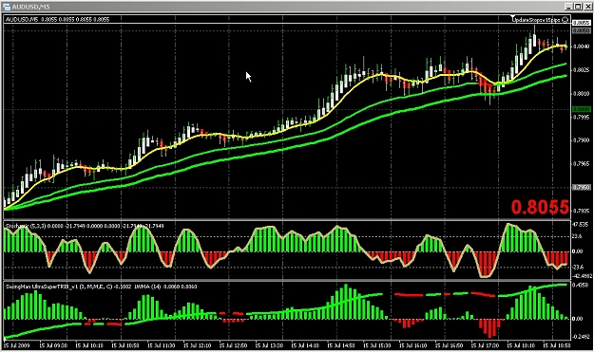Click the 0.7995 price scale value
This screenshot has height=352, width=594.
coord(581,118)
